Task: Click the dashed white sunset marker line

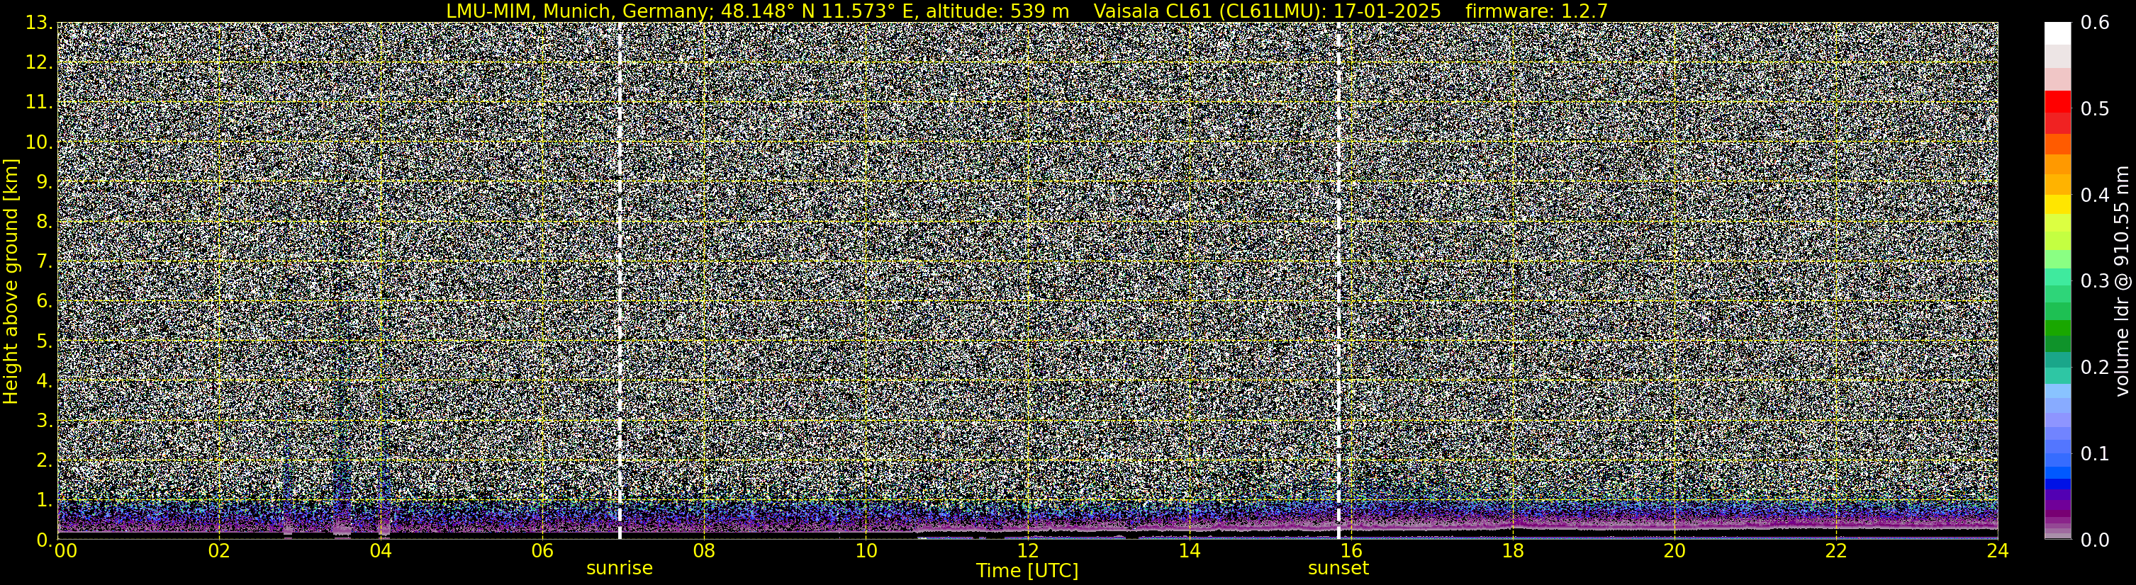Action: pos(1338,281)
